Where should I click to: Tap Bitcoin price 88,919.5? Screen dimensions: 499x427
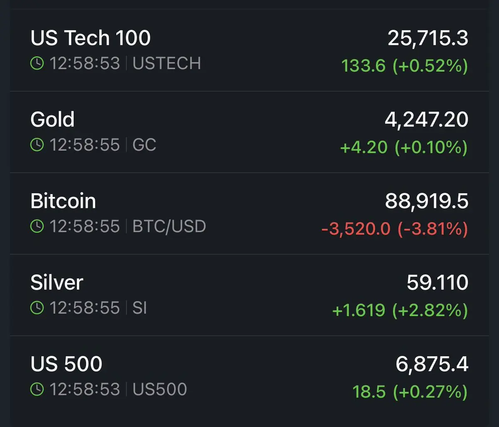pyautogui.click(x=426, y=201)
